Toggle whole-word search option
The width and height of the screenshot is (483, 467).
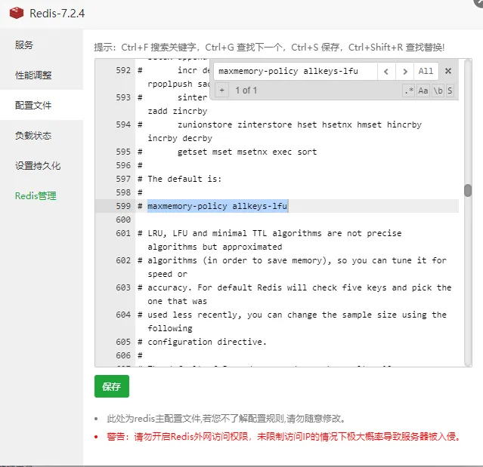437,91
